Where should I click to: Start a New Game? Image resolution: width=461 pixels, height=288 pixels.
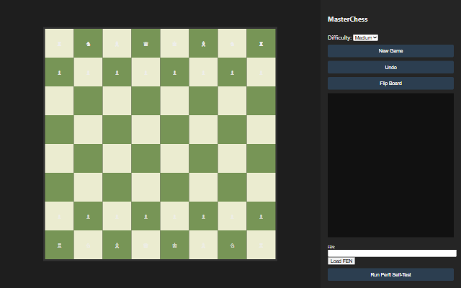(390, 51)
